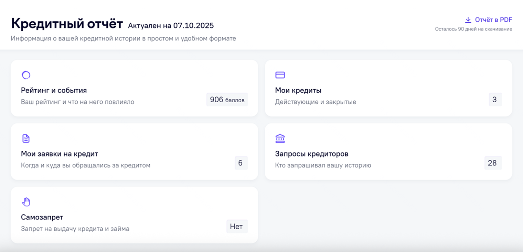This screenshot has height=252, width=523.
Task: Open the Самозапрет card
Action: 134,215
